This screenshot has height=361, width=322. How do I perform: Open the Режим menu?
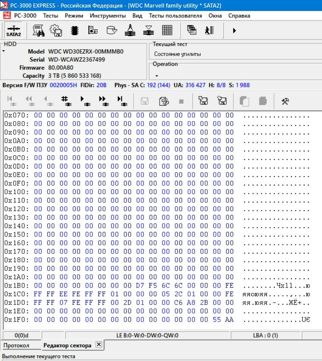[x=74, y=16]
